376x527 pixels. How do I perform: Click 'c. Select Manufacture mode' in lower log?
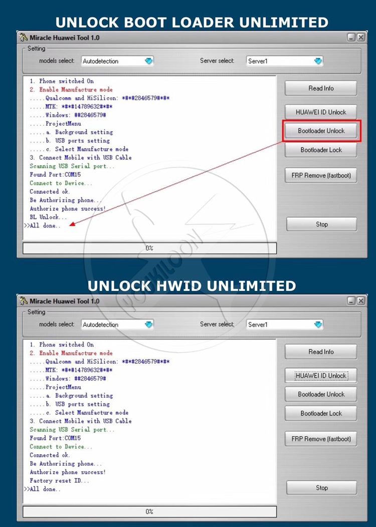(79, 413)
